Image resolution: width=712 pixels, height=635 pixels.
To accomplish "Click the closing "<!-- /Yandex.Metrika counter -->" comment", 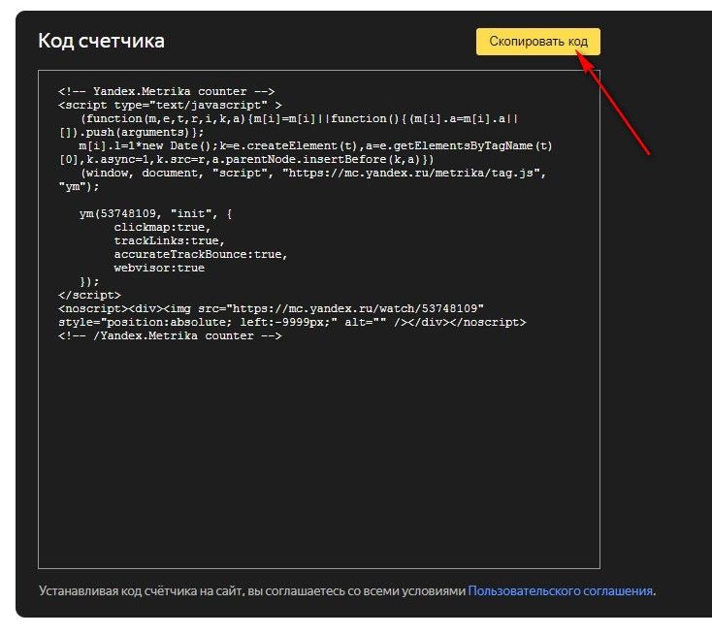I will point(170,335).
